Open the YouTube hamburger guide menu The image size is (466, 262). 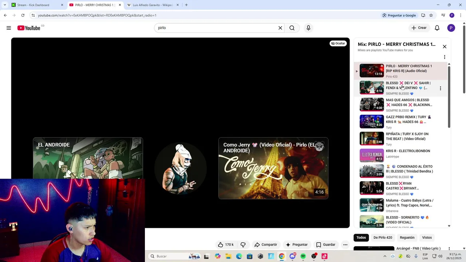[9, 28]
